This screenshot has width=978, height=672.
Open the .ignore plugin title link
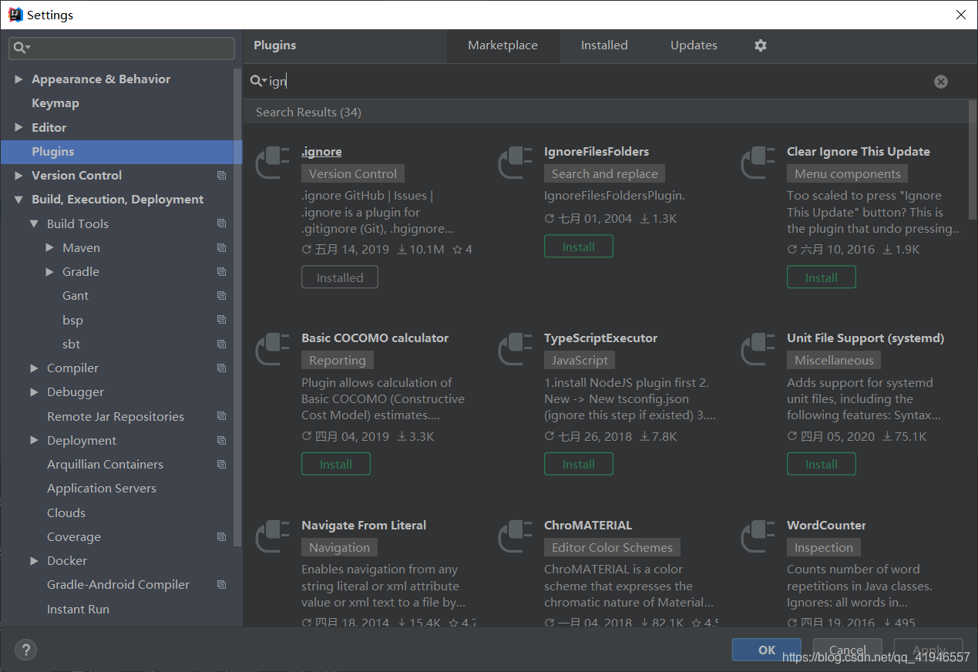[321, 152]
